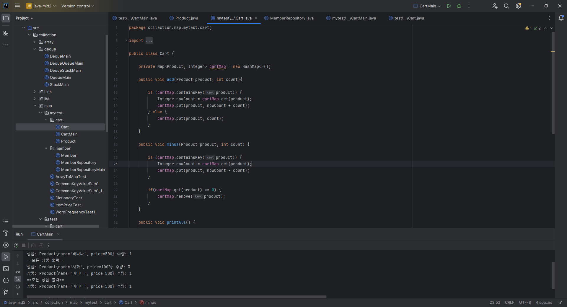This screenshot has height=307, width=567.
Task: Open Project view mode dropdown
Action: click(24, 18)
